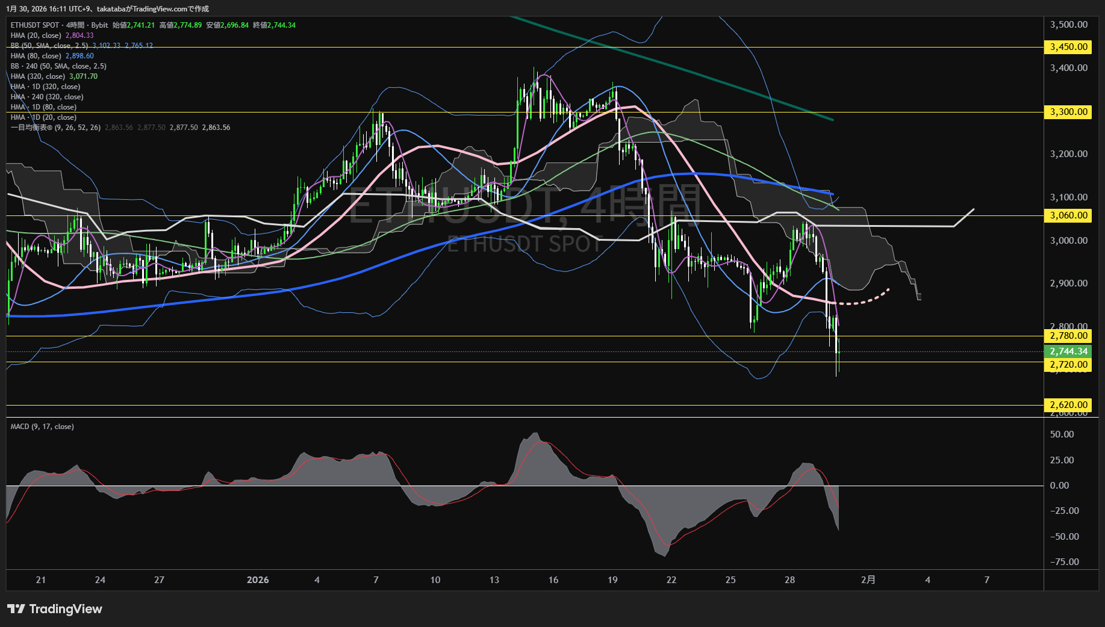Select the MACD (9, 17, close) pane label
Image resolution: width=1105 pixels, height=627 pixels.
42,427
